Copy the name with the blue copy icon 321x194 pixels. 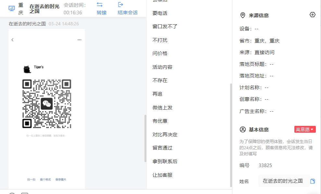313,181
